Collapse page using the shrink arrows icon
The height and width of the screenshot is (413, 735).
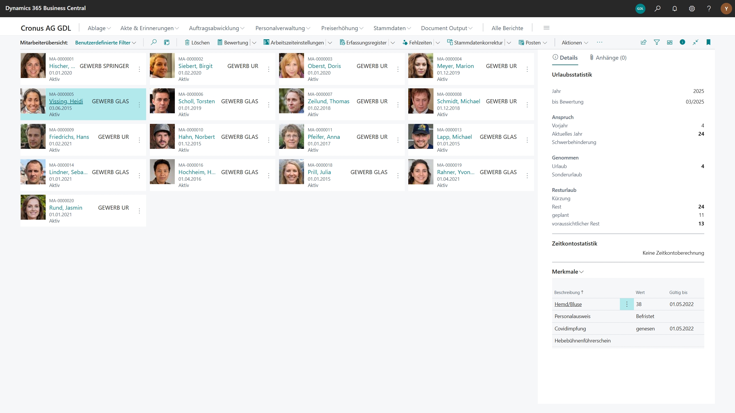(695, 42)
